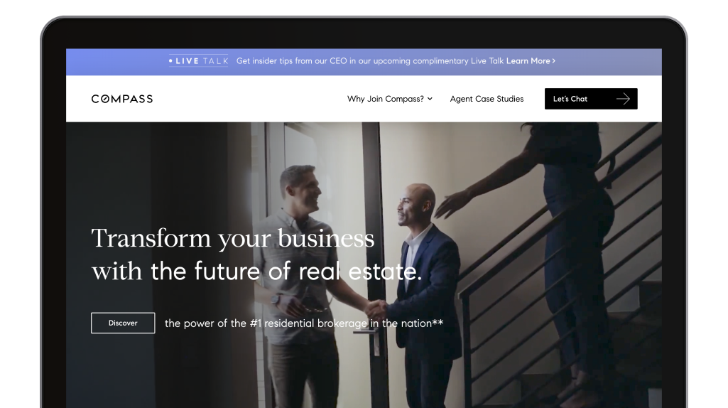
Task: Click the #1 residential brokerage tagline
Action: [x=304, y=323]
